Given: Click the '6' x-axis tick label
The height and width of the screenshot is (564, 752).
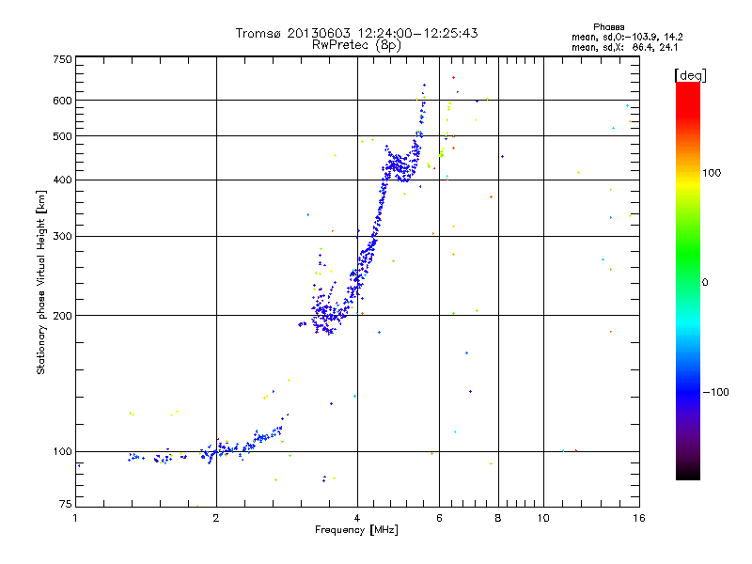Looking at the screenshot, I should (x=439, y=518).
